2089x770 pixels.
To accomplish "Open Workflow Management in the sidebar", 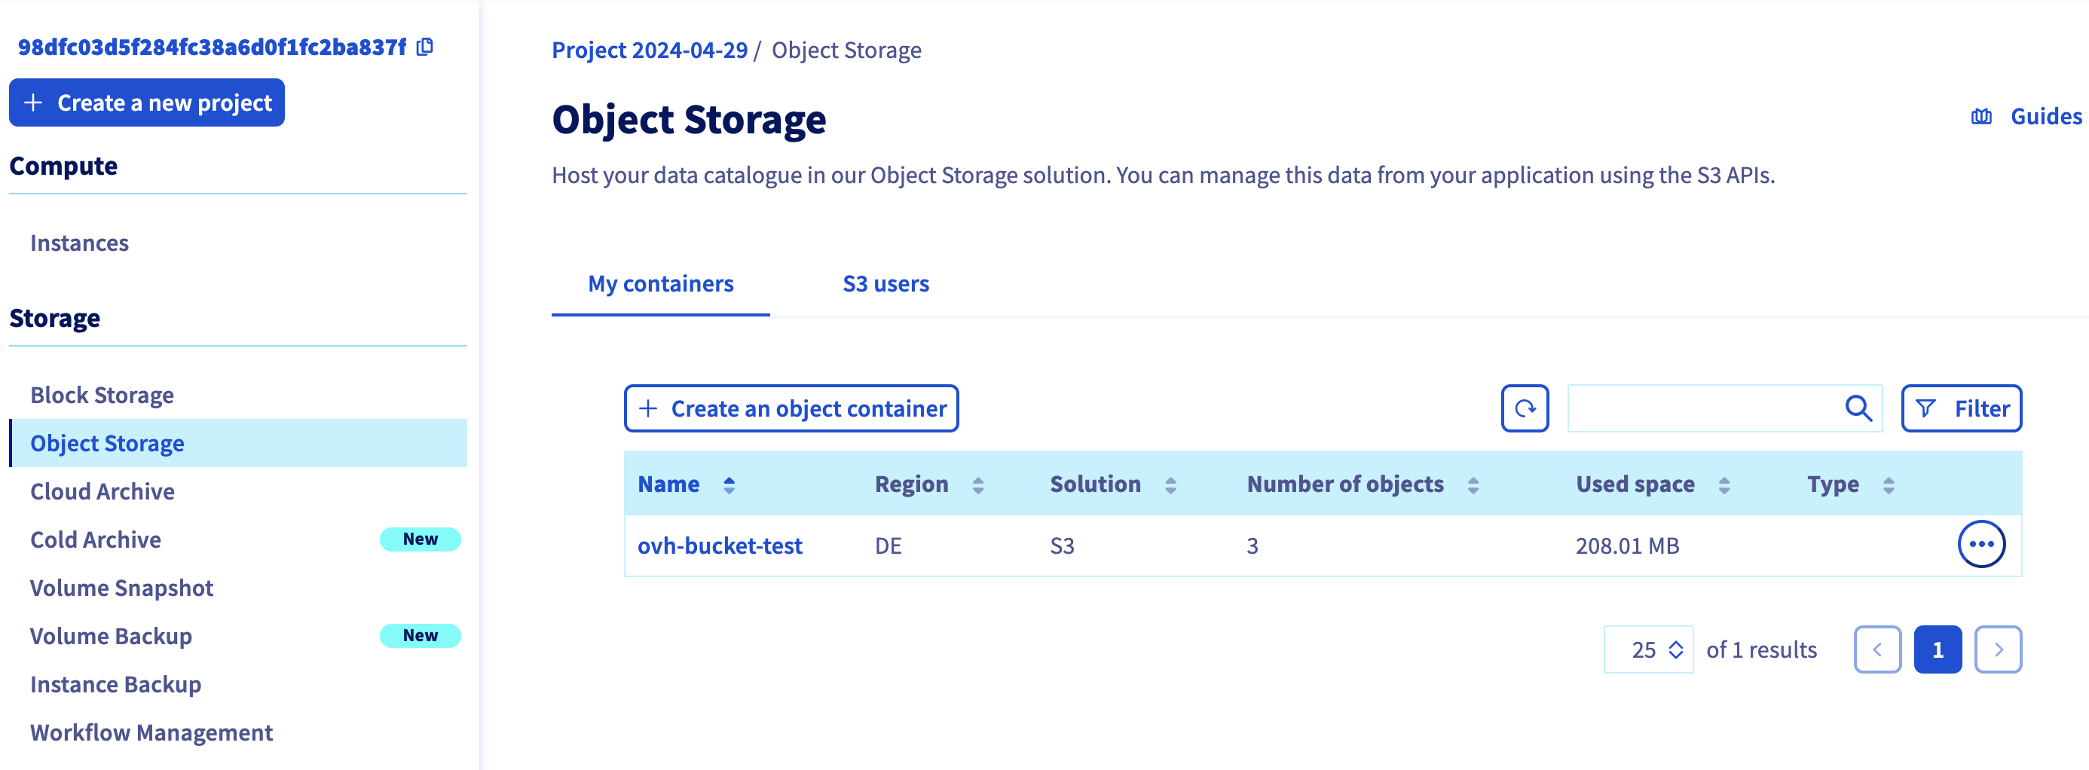I will coord(151,733).
